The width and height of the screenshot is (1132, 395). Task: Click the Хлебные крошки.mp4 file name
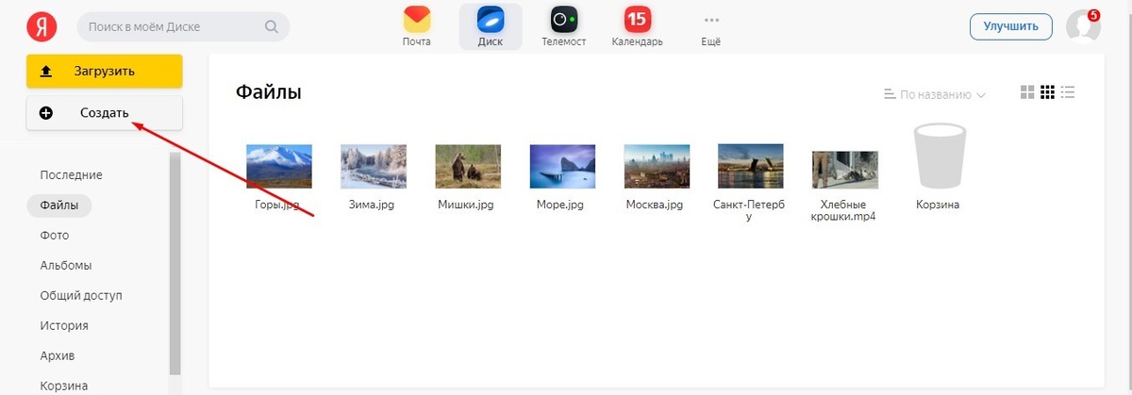pos(845,210)
